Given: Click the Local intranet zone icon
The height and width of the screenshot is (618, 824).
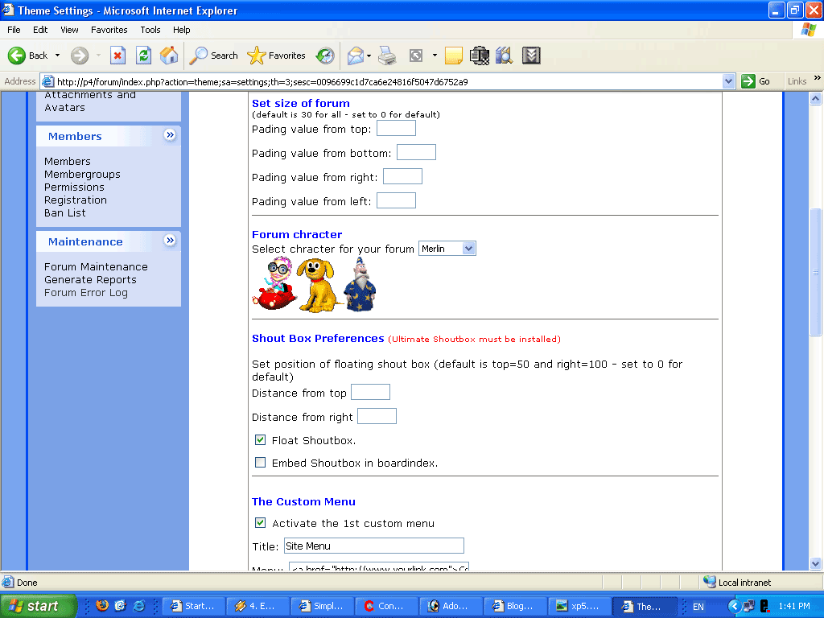Looking at the screenshot, I should [710, 582].
